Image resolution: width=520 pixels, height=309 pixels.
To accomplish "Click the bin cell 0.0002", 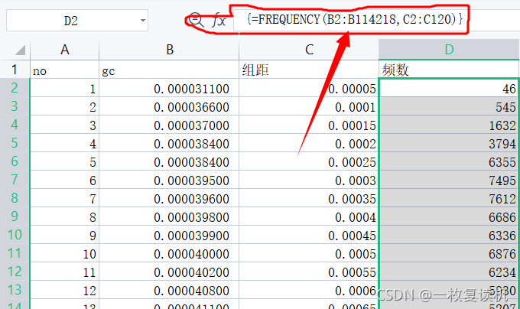I will (x=309, y=143).
